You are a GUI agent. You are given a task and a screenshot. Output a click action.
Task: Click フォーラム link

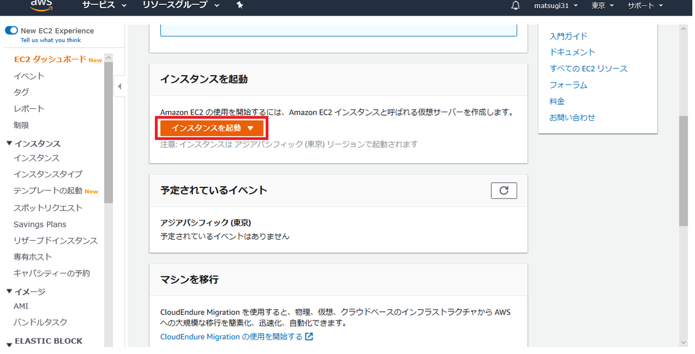click(569, 85)
